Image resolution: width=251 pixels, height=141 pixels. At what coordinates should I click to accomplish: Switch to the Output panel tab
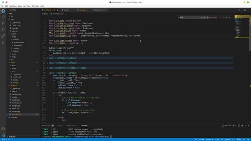point(60,126)
